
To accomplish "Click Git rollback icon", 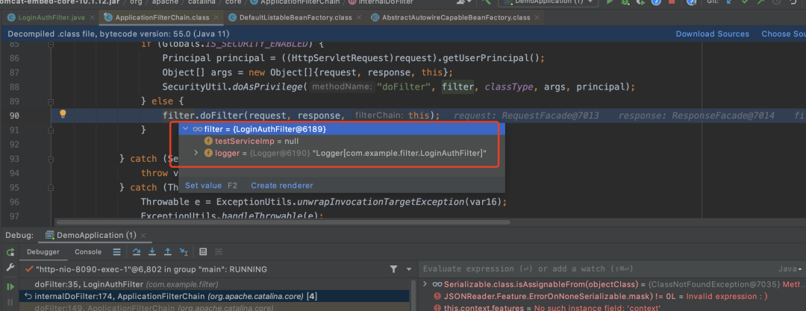I will [x=793, y=2].
